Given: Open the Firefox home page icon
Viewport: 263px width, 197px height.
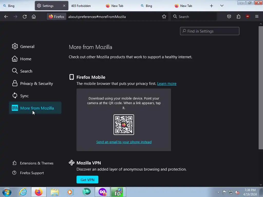Looking at the screenshot, I should click(34, 17).
